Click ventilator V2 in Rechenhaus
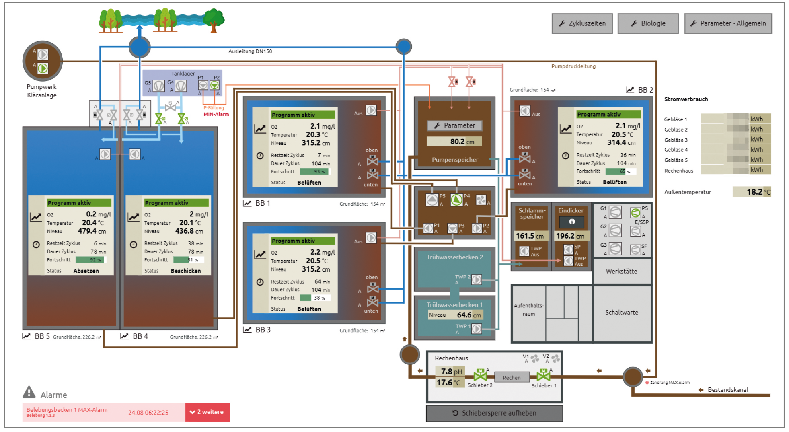The height and width of the screenshot is (432, 789). (555, 358)
